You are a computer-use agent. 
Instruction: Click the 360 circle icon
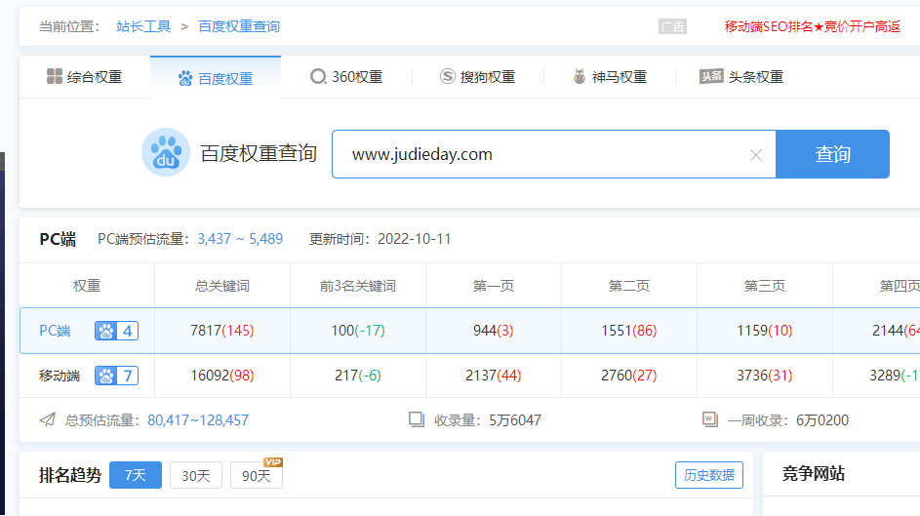(318, 77)
